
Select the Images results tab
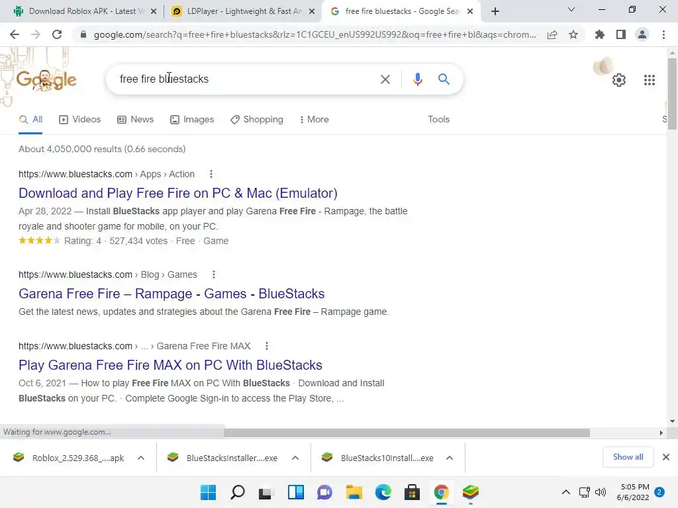[x=192, y=120]
